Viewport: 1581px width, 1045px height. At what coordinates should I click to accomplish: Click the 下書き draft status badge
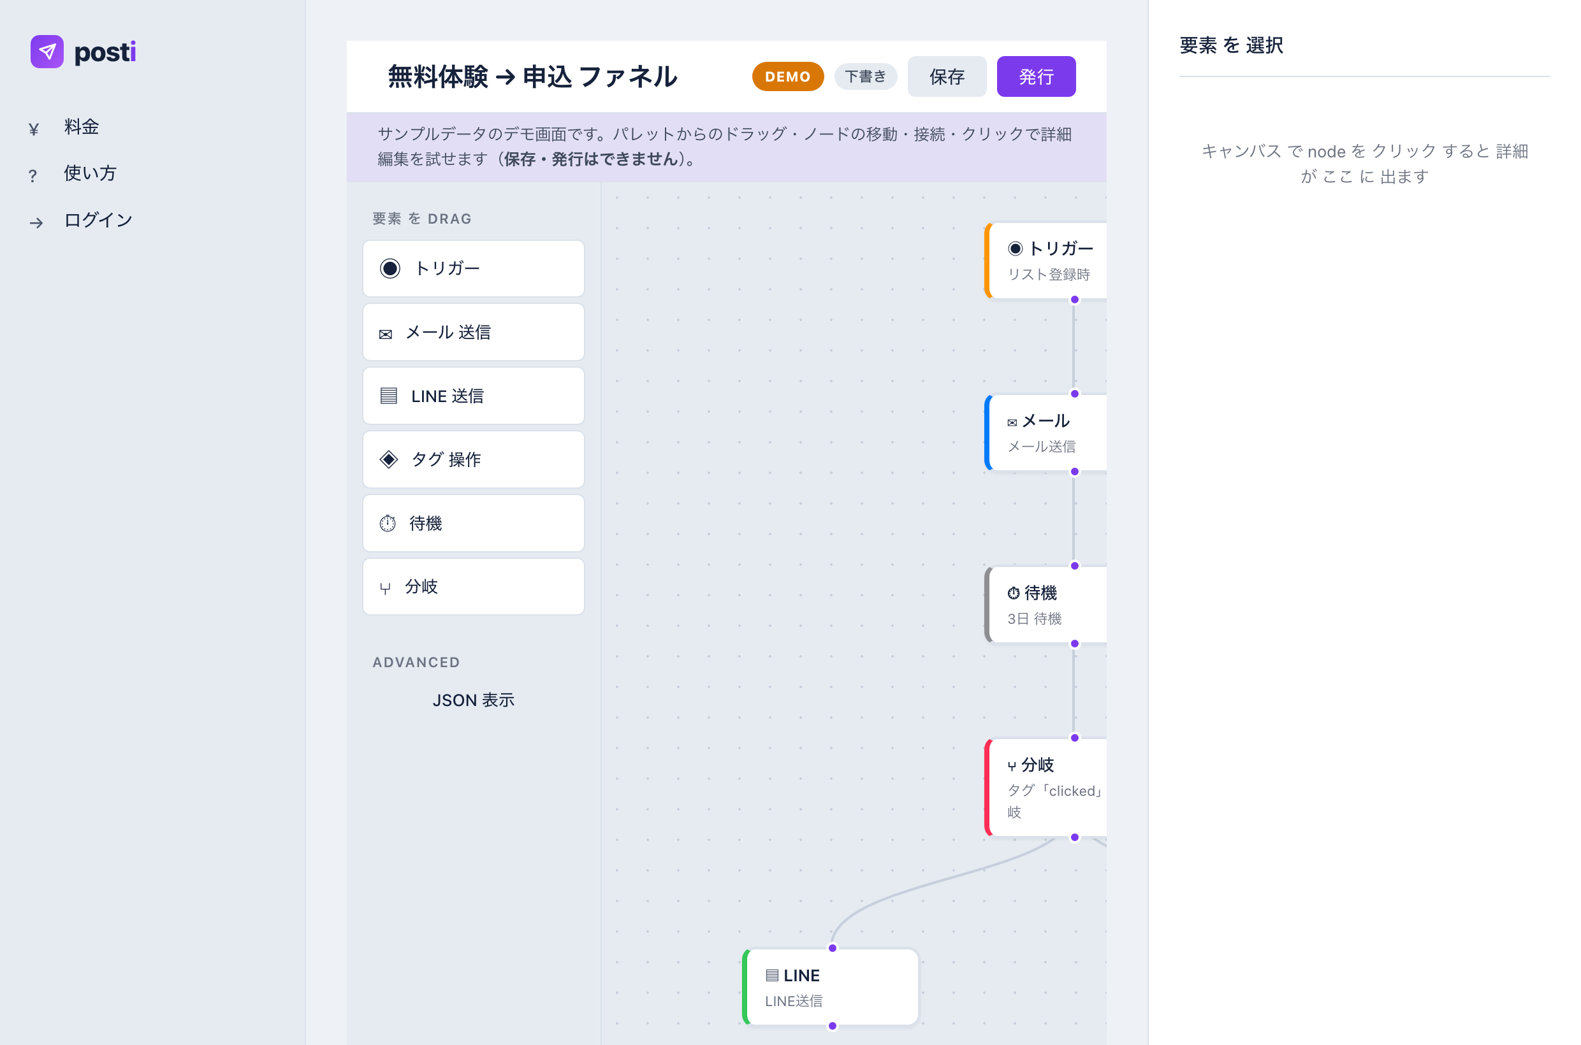[865, 76]
